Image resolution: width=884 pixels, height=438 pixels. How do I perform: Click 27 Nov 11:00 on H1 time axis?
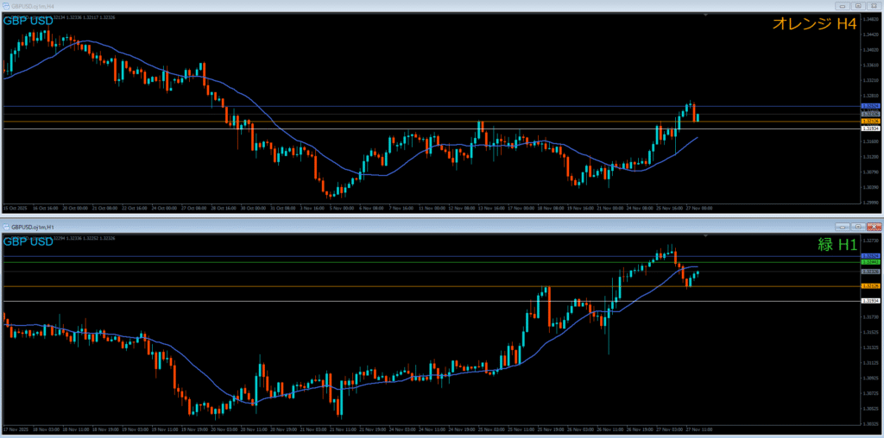(x=699, y=429)
